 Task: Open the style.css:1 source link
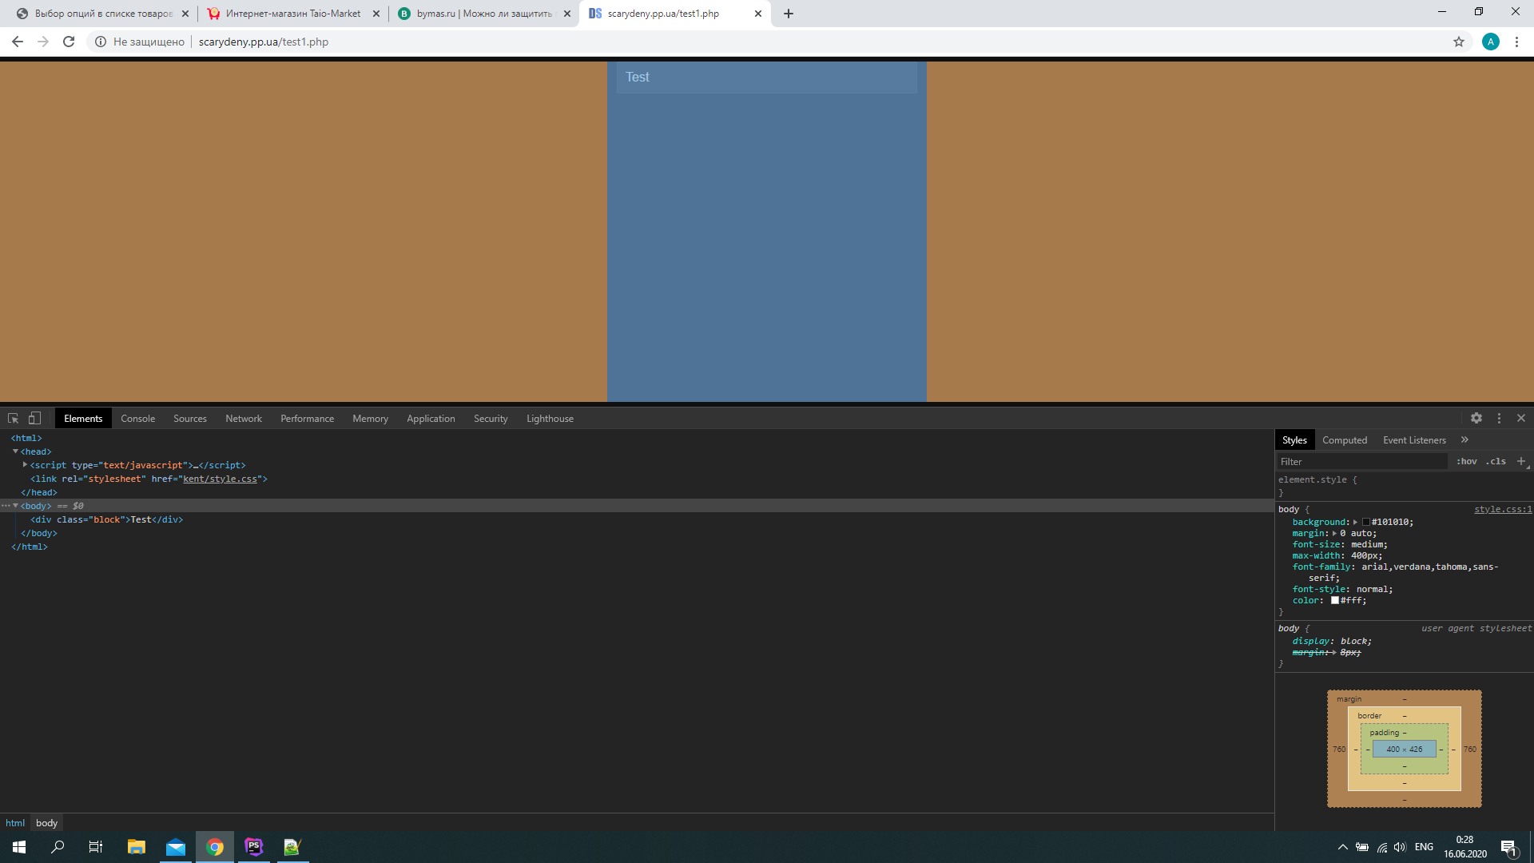pos(1502,509)
